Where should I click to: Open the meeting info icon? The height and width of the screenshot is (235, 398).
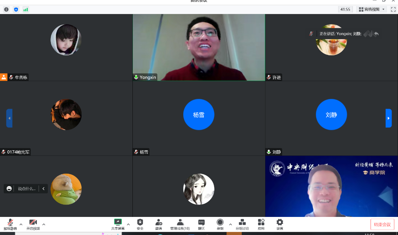pyautogui.click(x=6, y=9)
